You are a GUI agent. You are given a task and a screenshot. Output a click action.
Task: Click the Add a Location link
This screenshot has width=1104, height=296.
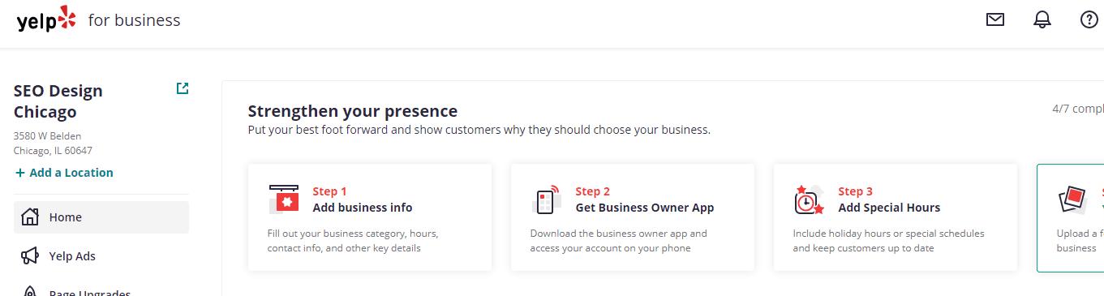[x=64, y=173]
